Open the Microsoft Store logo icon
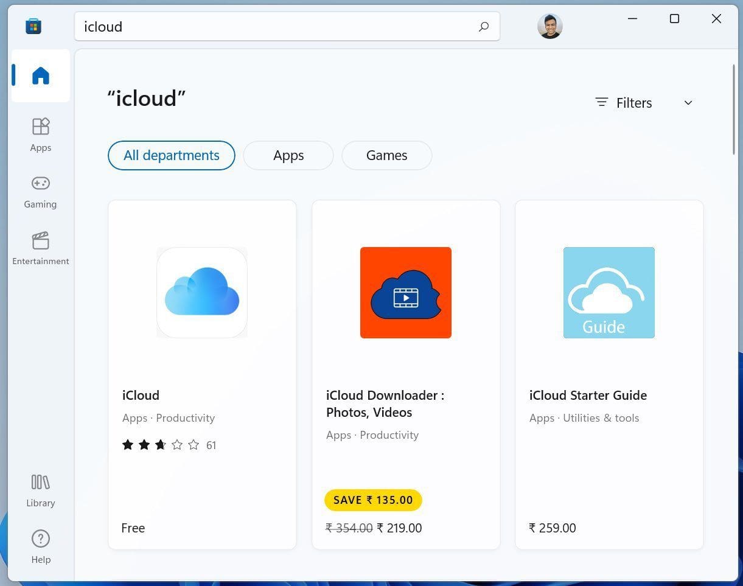The width and height of the screenshot is (743, 586). (33, 26)
